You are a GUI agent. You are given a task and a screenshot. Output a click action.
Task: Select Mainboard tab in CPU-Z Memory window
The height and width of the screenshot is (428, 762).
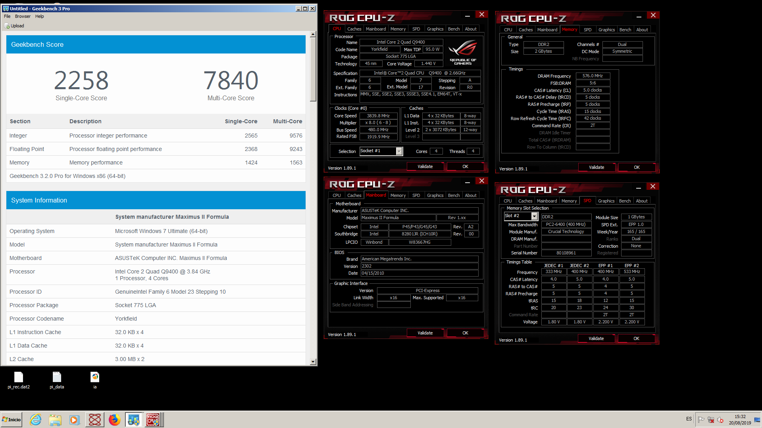tap(547, 30)
